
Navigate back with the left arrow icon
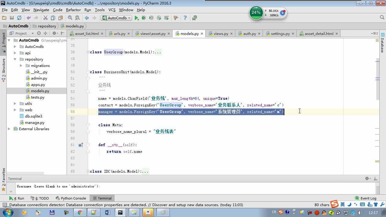(87, 18)
